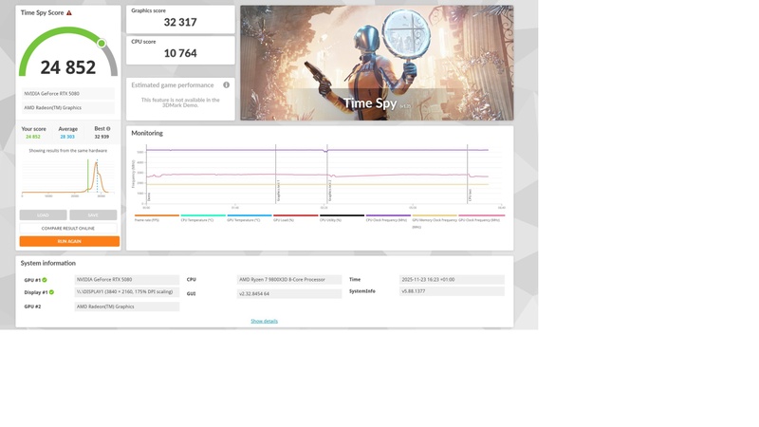759x427 pixels.
Task: Open the Estimated game performance info icon
Action: [226, 85]
